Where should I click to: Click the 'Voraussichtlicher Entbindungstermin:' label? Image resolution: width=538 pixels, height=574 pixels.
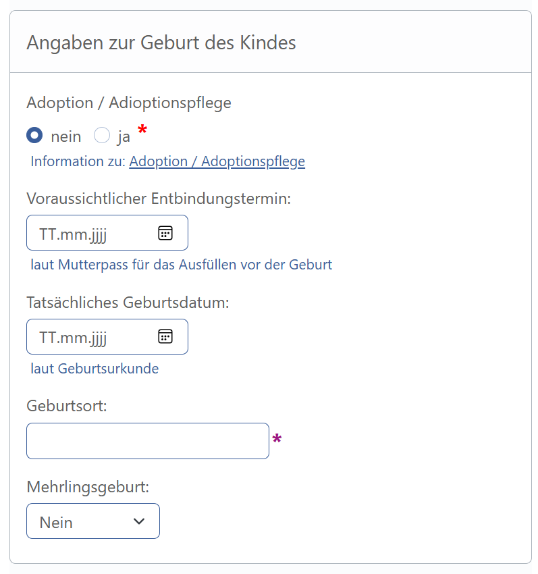coord(159,199)
